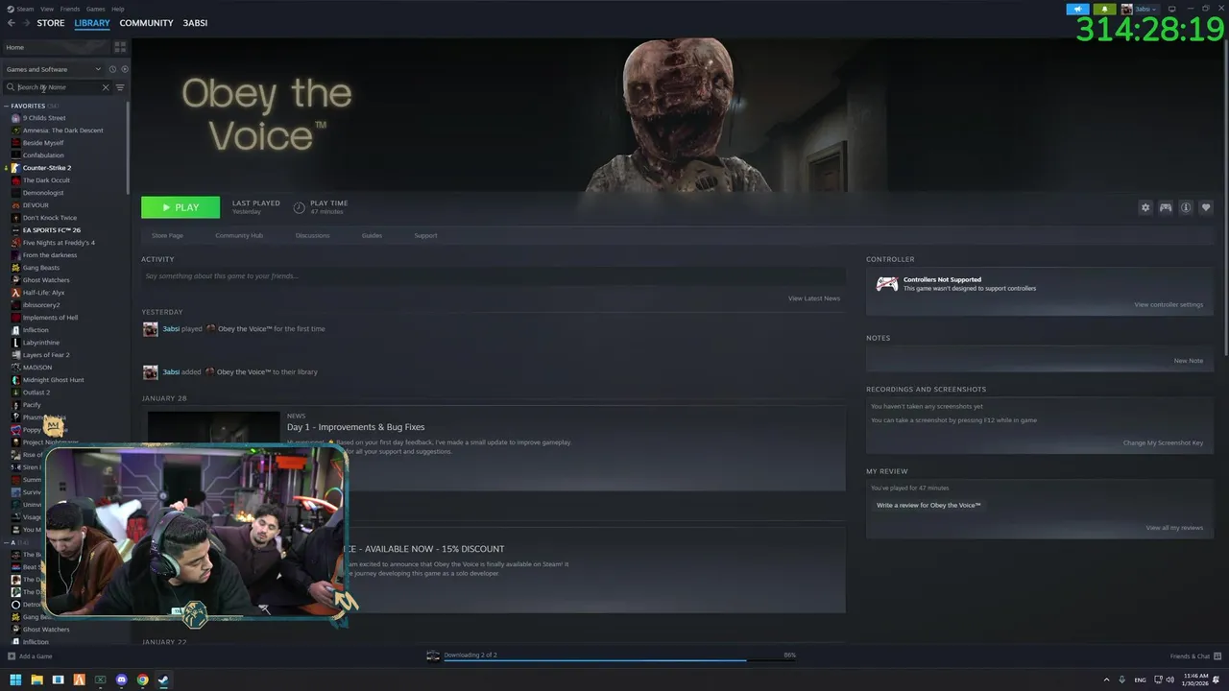The width and height of the screenshot is (1229, 691).
Task: Click the Steam logo menu
Action: pos(10,9)
